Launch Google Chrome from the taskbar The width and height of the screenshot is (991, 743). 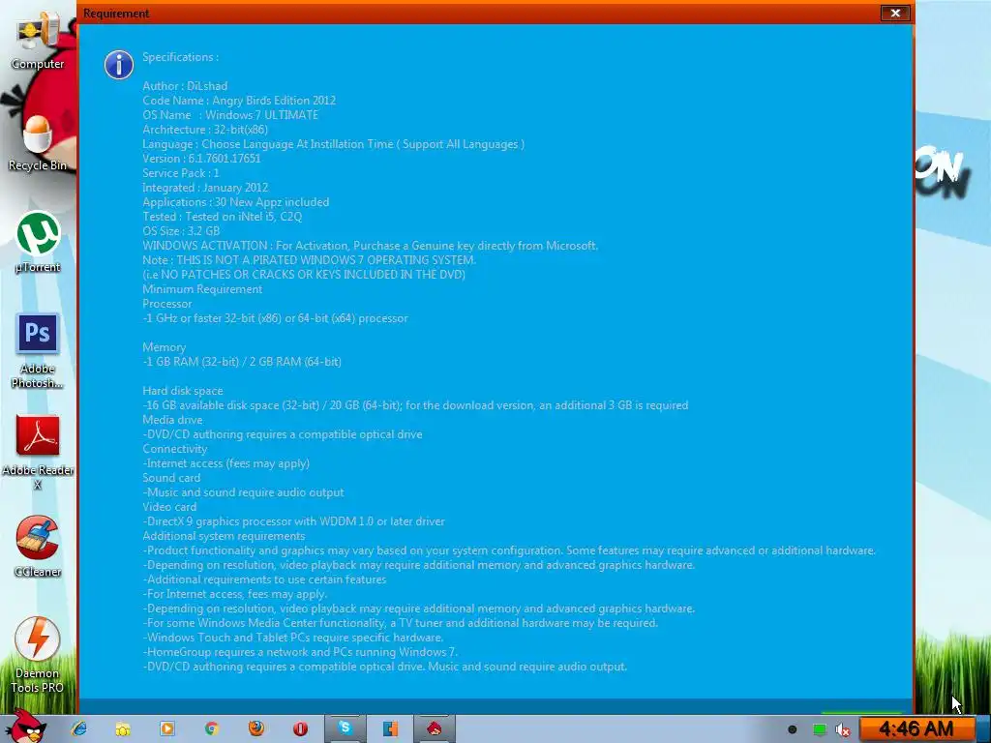[x=212, y=728]
